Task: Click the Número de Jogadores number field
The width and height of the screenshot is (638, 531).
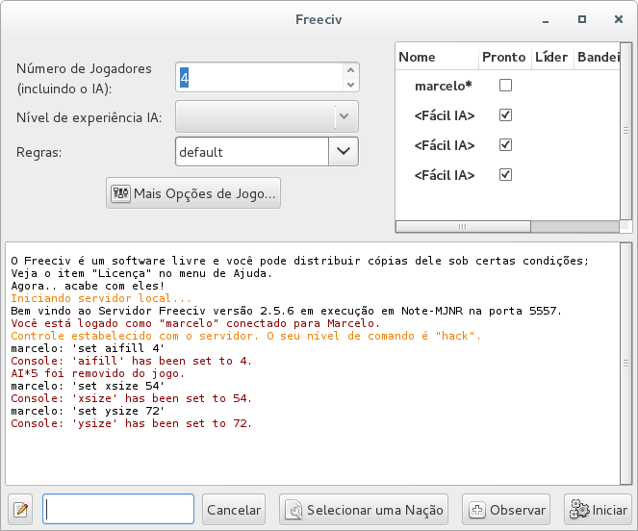Action: 259,77
